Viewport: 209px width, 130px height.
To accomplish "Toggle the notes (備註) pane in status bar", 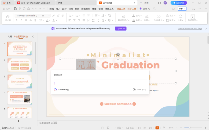I will (x=118, y=128).
